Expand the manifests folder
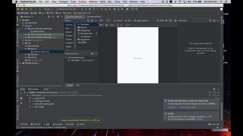The image size is (243, 136). click(x=23, y=23)
